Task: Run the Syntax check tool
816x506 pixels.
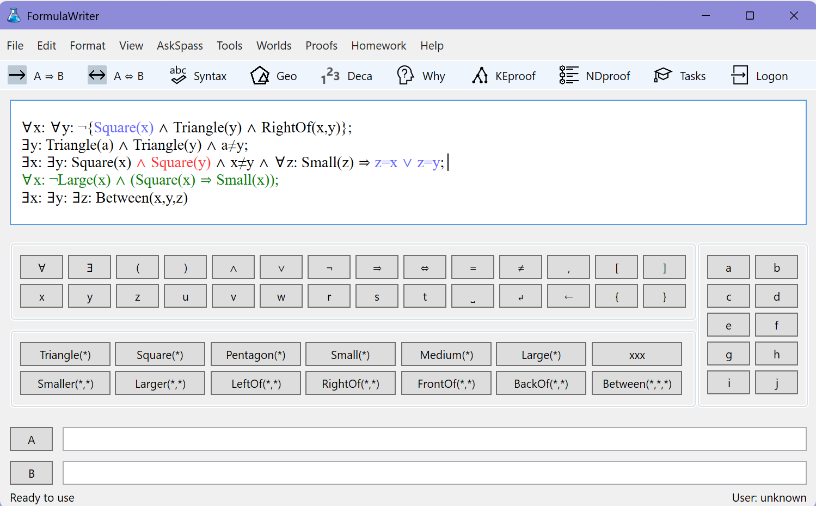Action: pos(198,76)
